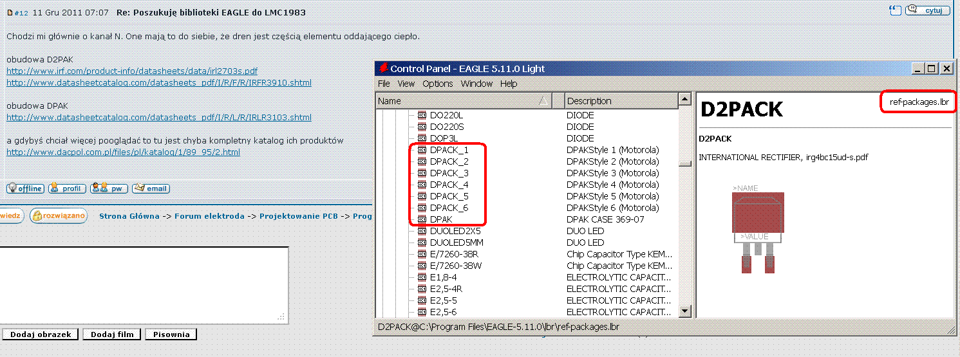Click the reply text area
960x357 pixels.
pyautogui.click(x=143, y=284)
